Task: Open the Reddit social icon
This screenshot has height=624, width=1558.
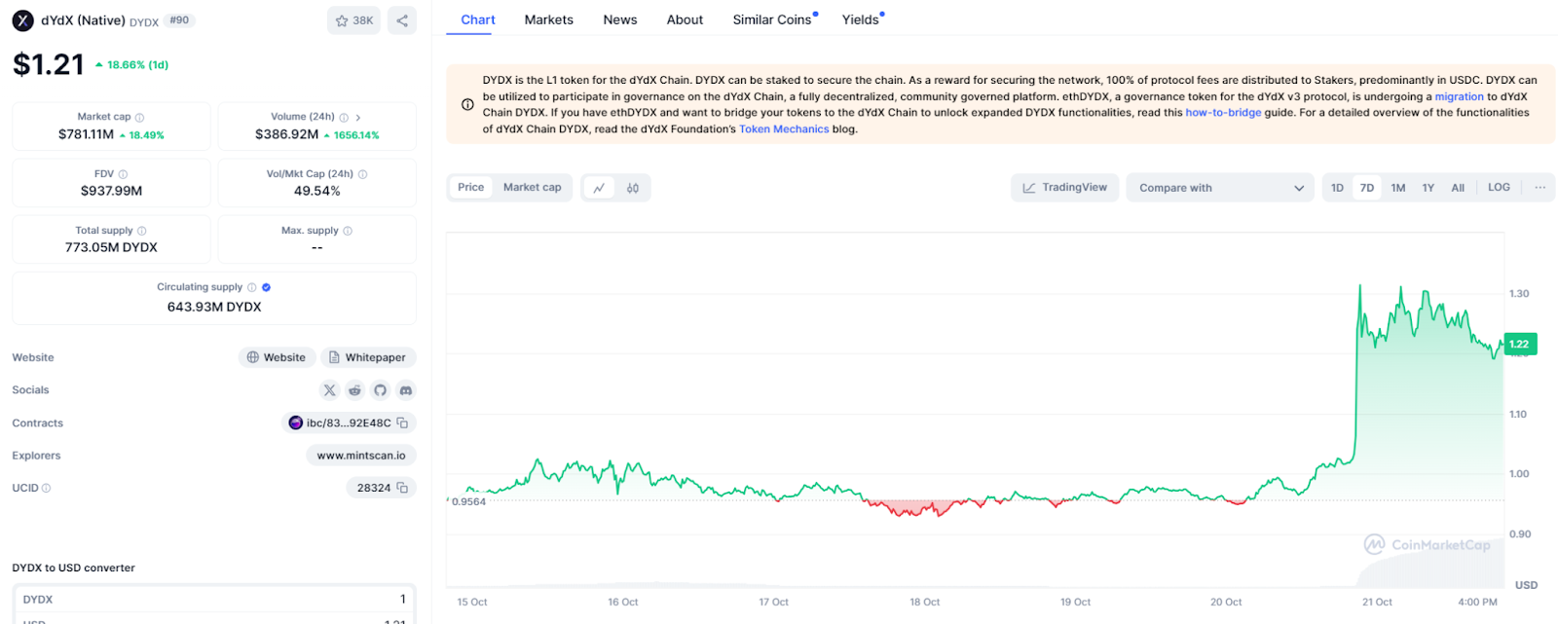Action: [355, 390]
